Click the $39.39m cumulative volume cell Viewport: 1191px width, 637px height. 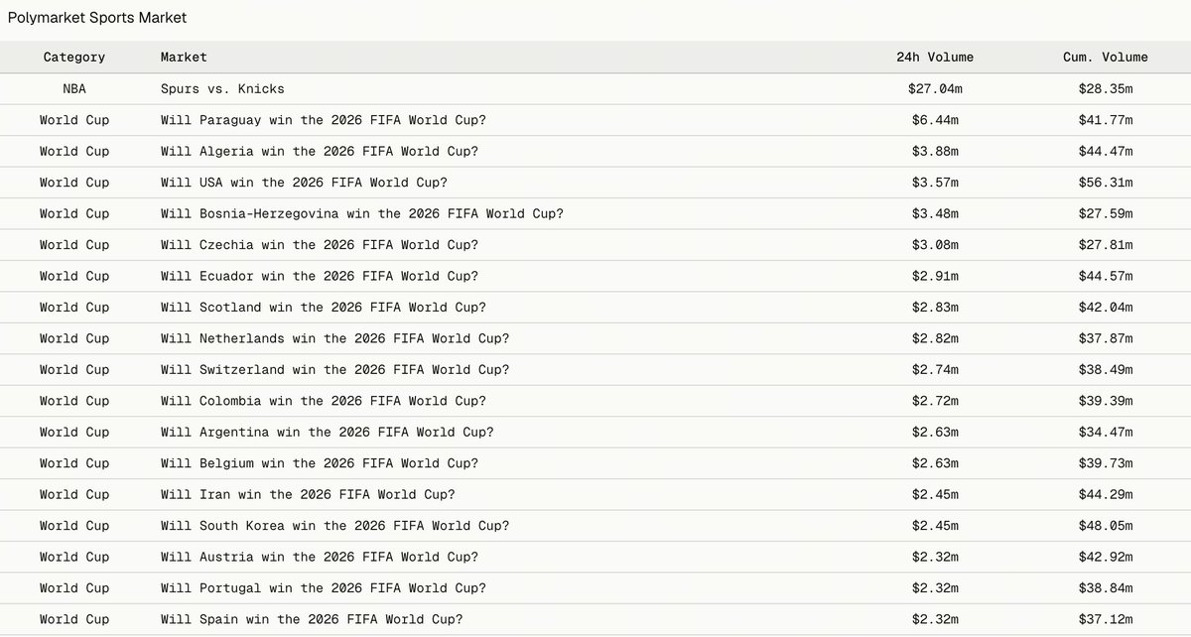pos(1105,401)
